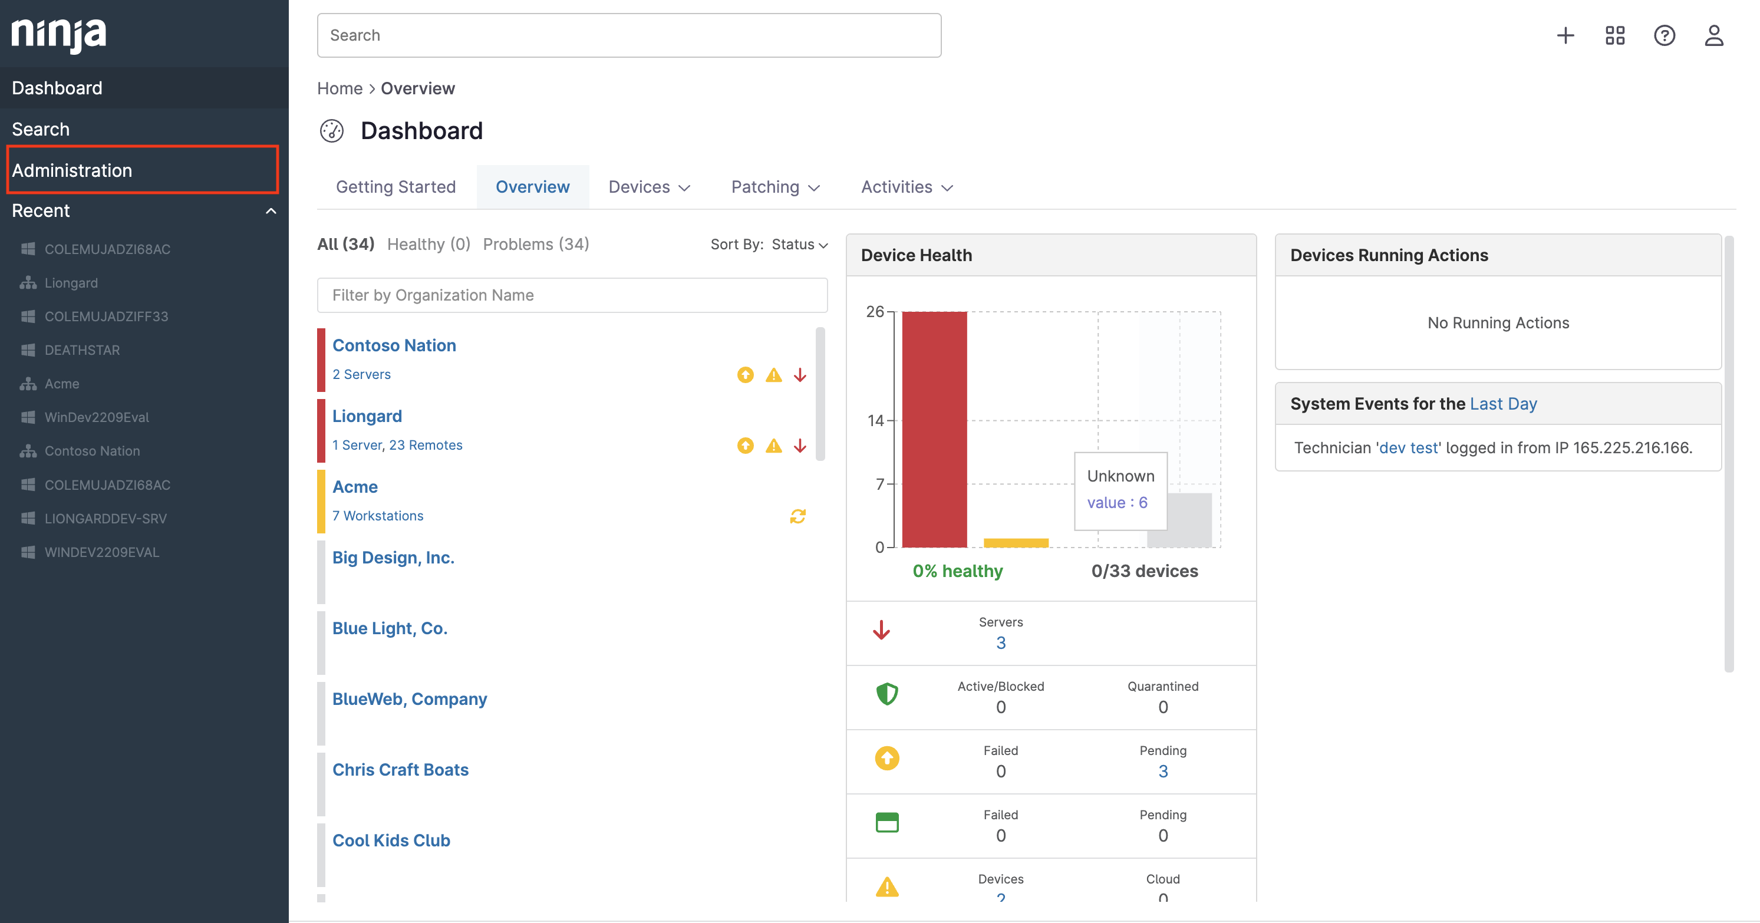Select the All (34) filter

pos(346,244)
